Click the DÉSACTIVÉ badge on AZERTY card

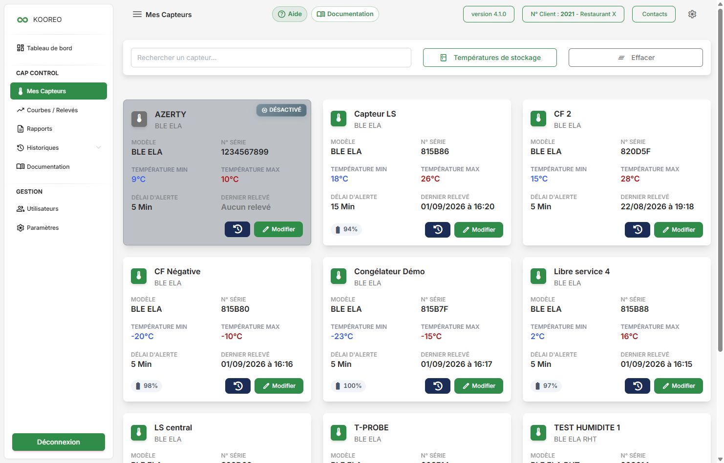(x=281, y=110)
